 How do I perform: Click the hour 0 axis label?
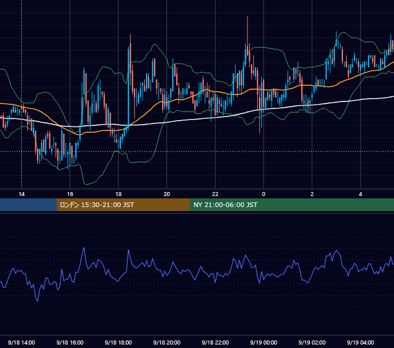point(264,194)
